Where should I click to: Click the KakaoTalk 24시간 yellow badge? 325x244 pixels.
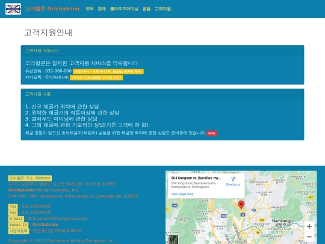click(96, 77)
